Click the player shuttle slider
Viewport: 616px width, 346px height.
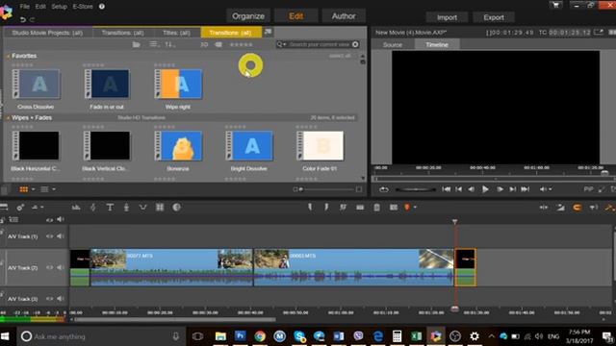click(415, 189)
